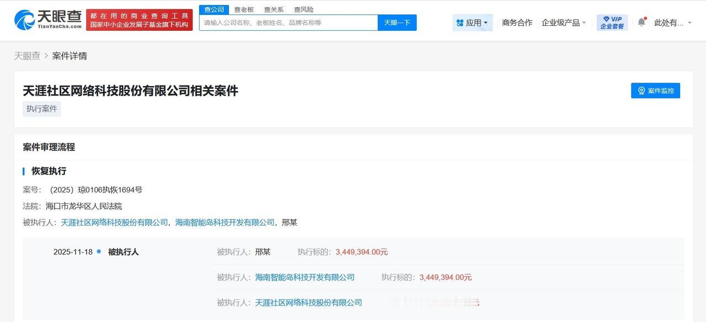This screenshot has width=706, height=322.
Task: Expand the 企业级产品 dropdown
Action: pyautogui.click(x=564, y=23)
